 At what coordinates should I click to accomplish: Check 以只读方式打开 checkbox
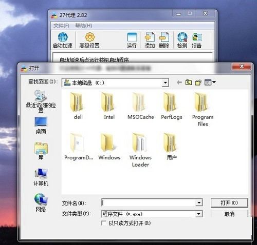coord(104,223)
